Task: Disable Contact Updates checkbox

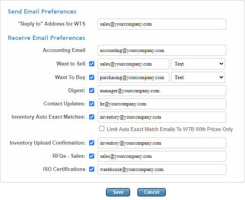Action: point(92,104)
